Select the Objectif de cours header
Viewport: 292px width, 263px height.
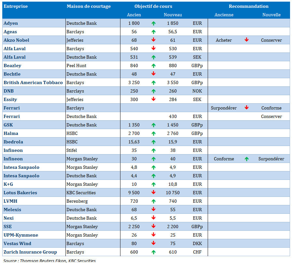pos(153,6)
